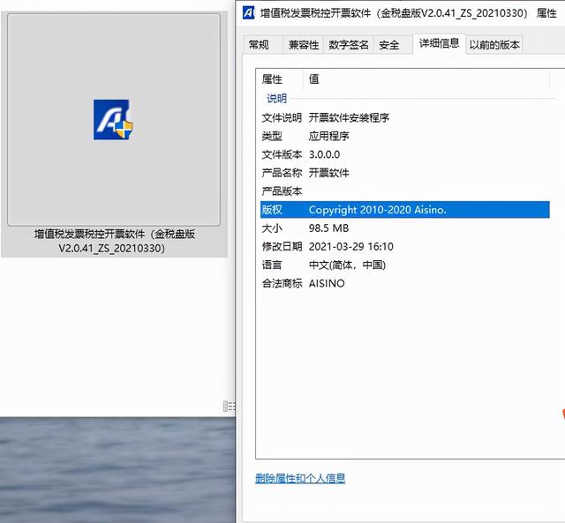Click the 属性 column header
The image size is (565, 523).
pyautogui.click(x=280, y=79)
